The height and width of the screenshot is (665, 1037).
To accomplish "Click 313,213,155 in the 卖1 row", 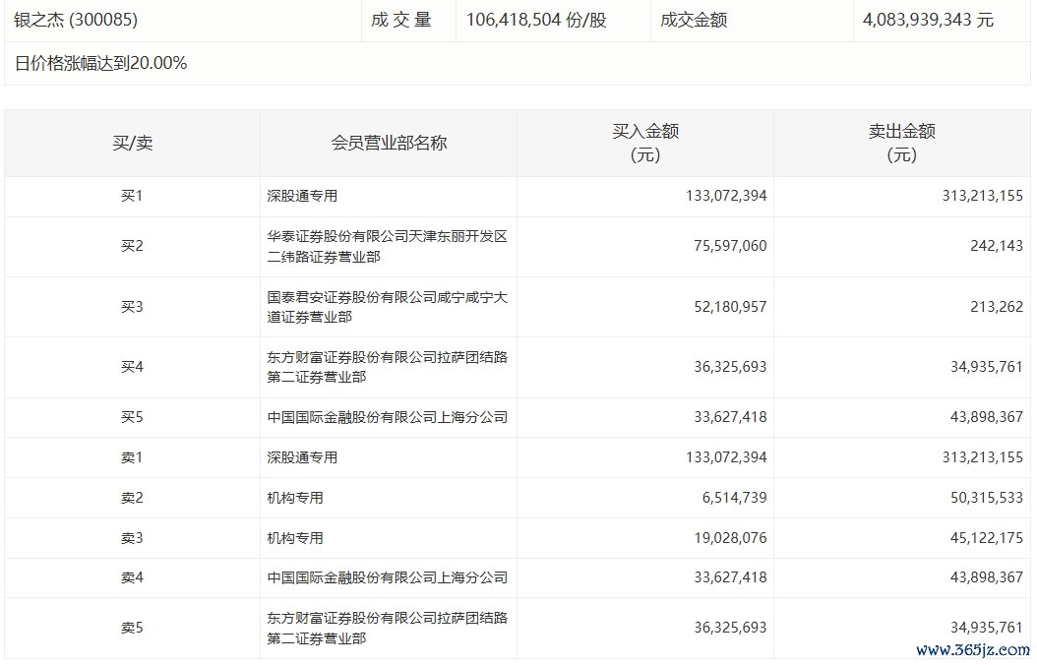I will point(983,458).
